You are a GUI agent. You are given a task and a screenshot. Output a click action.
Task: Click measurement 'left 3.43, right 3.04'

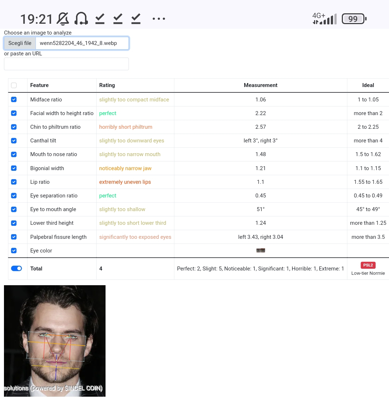261,237
